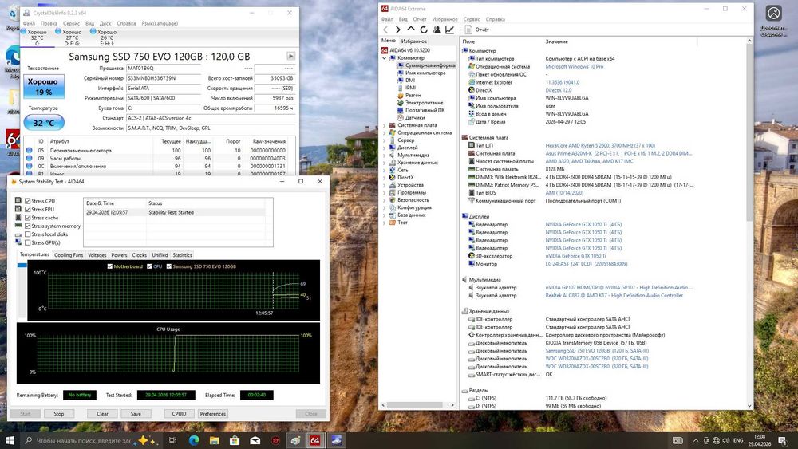Expand the Сеть tree node
798x449 pixels.
pos(385,170)
